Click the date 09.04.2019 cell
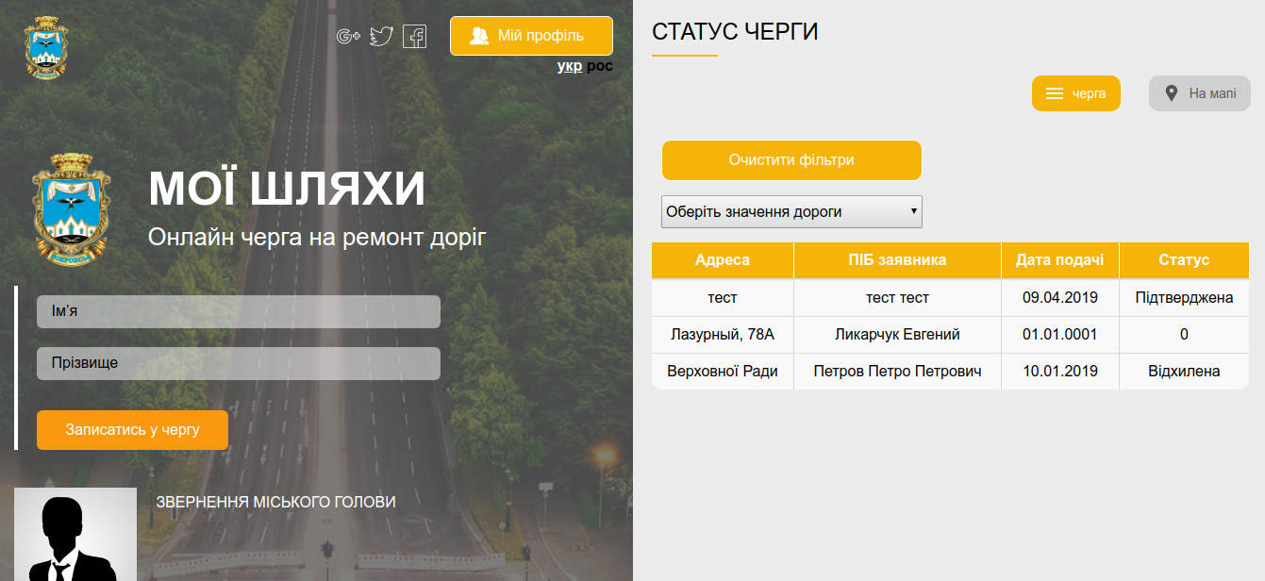The image size is (1265, 581). tap(1060, 298)
